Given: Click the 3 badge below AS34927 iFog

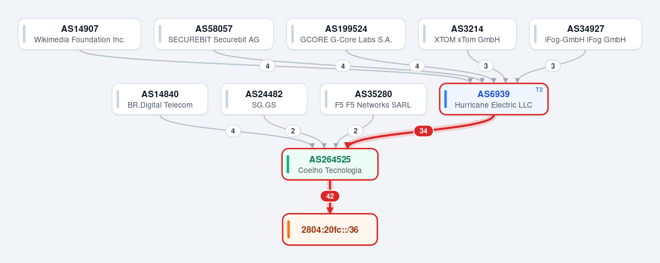Looking at the screenshot, I should pyautogui.click(x=553, y=66).
